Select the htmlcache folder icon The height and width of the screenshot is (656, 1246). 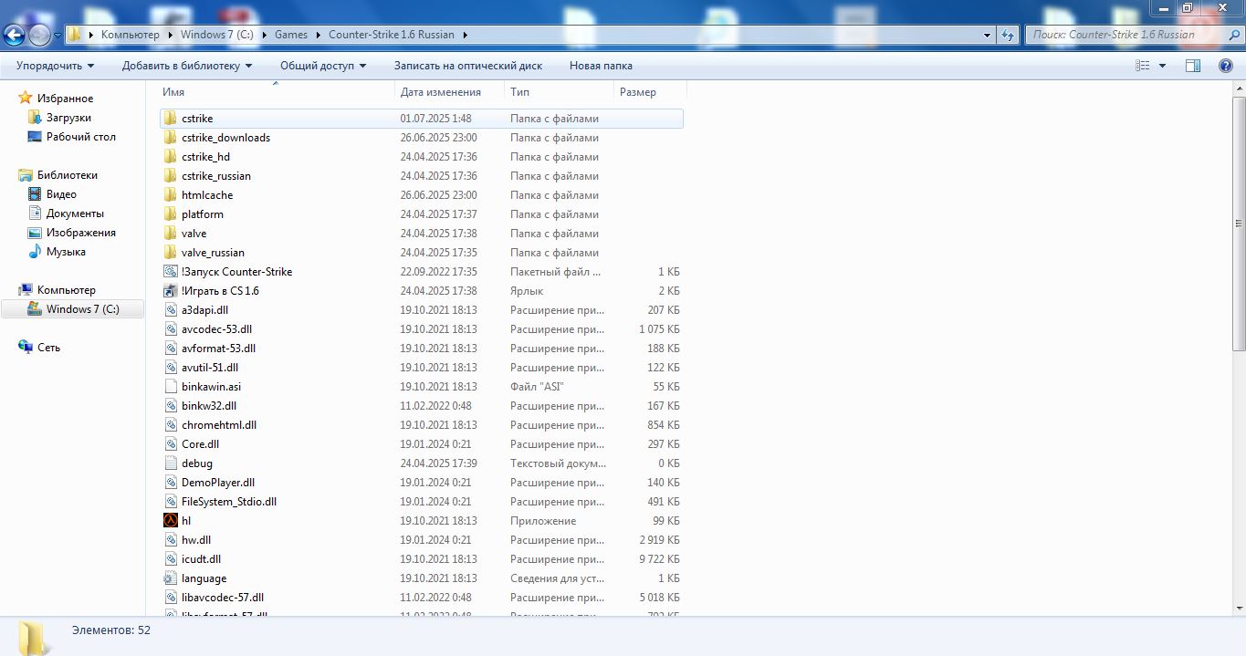170,195
